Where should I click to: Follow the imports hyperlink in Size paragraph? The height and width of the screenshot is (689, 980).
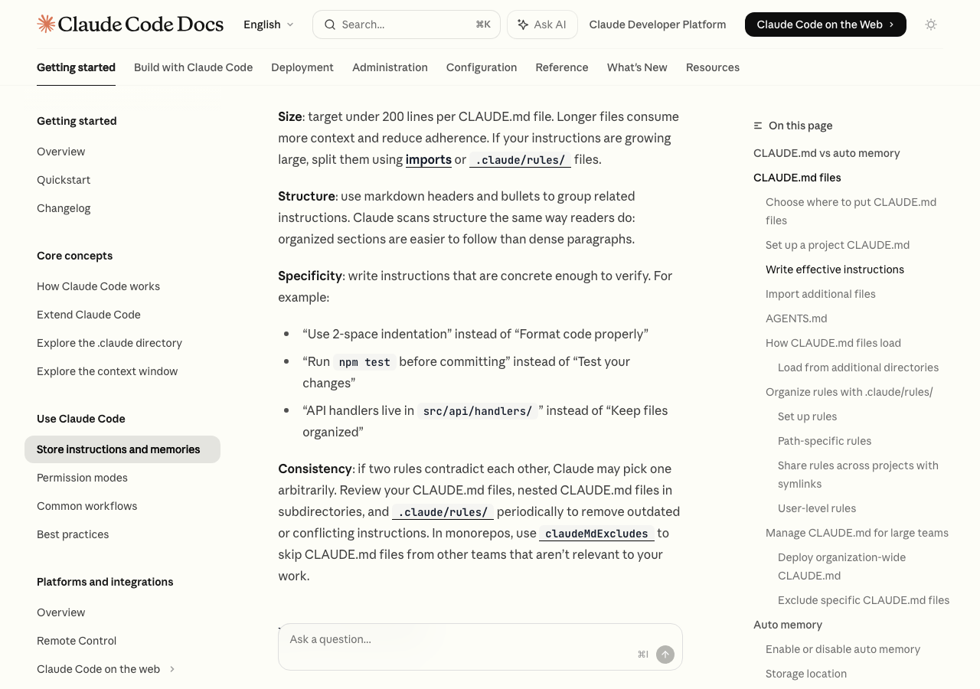(x=428, y=159)
